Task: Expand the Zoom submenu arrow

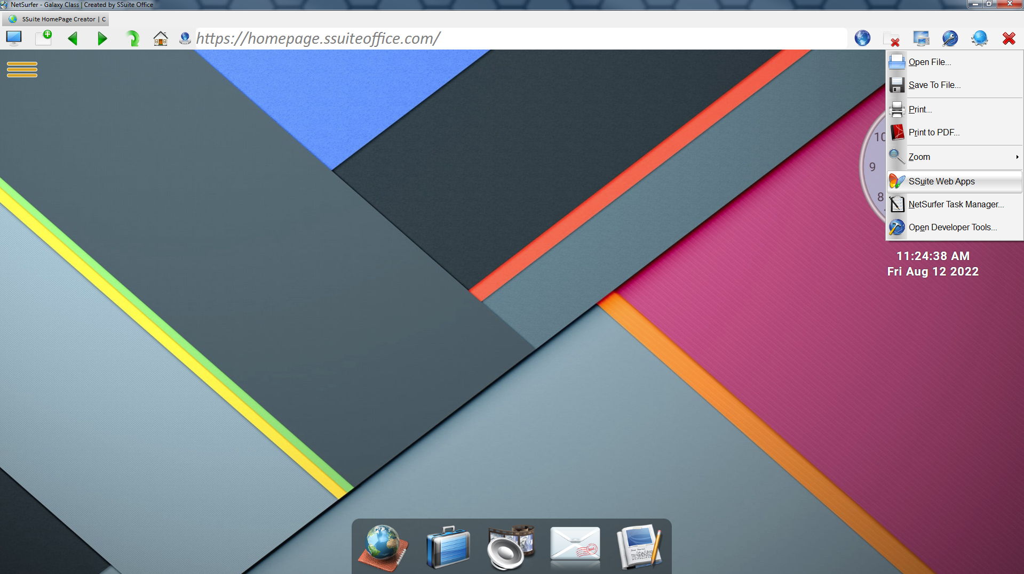Action: pos(1017,157)
